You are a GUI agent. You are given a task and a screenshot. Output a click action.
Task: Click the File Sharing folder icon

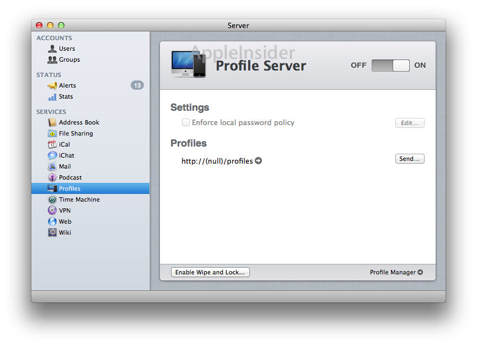click(x=52, y=133)
